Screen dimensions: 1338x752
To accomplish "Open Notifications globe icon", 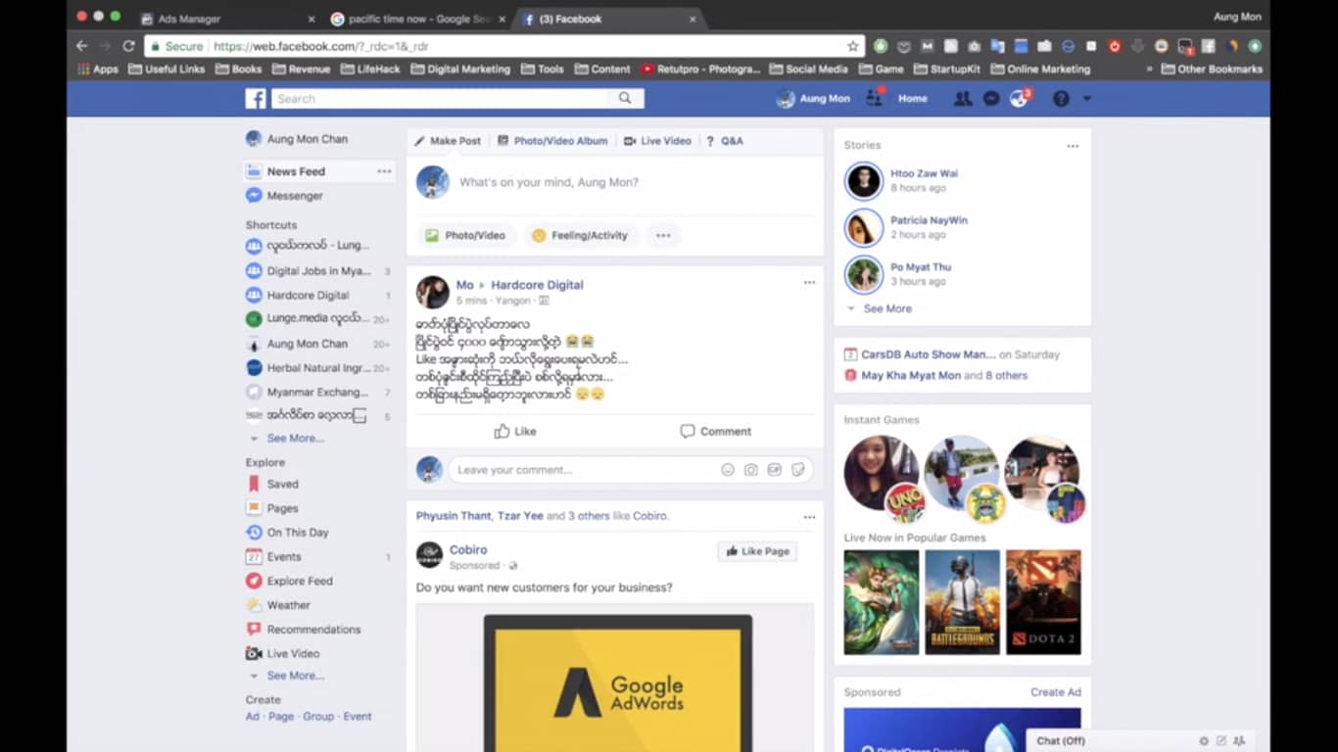I will [1020, 98].
